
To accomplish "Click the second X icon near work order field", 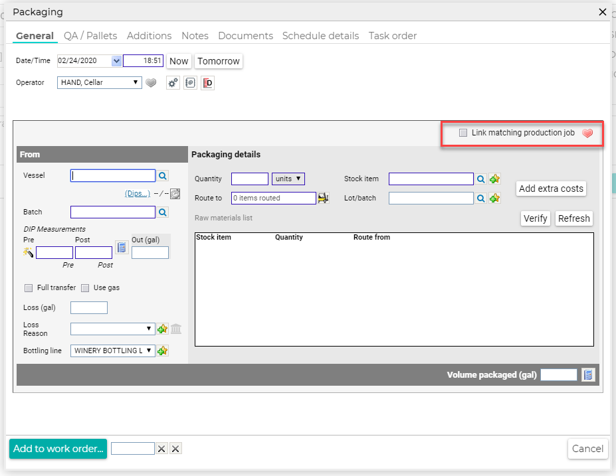I will tap(175, 449).
